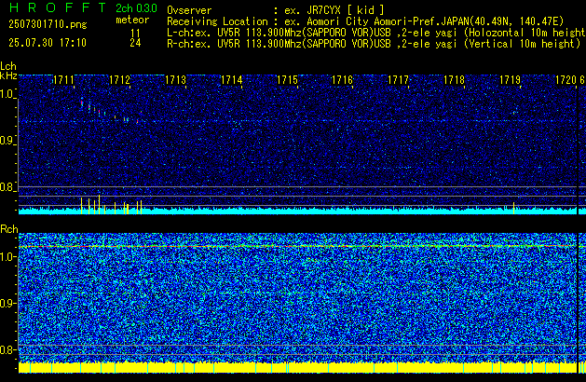Click the Lch 1.0 kHz axis label
Viewport: 586px width, 382px height.
click(x=7, y=94)
